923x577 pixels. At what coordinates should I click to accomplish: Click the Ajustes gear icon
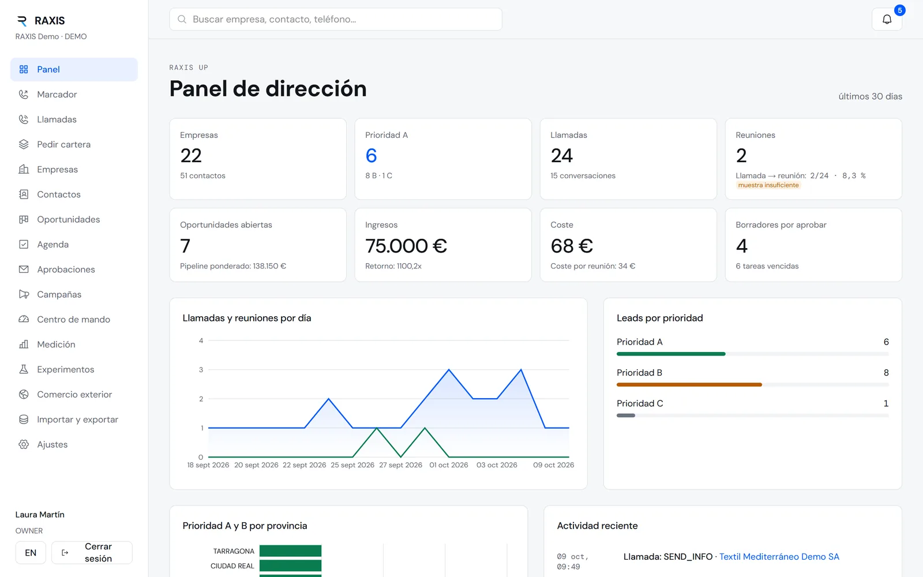click(24, 444)
